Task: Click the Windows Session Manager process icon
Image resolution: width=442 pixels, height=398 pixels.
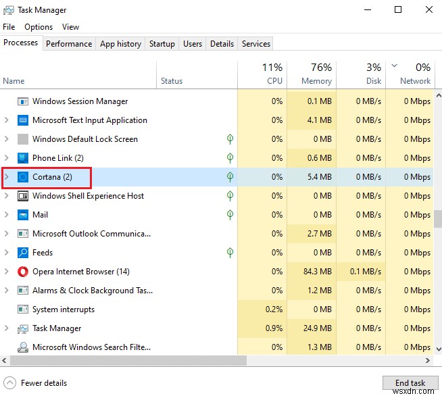Action: [22, 101]
